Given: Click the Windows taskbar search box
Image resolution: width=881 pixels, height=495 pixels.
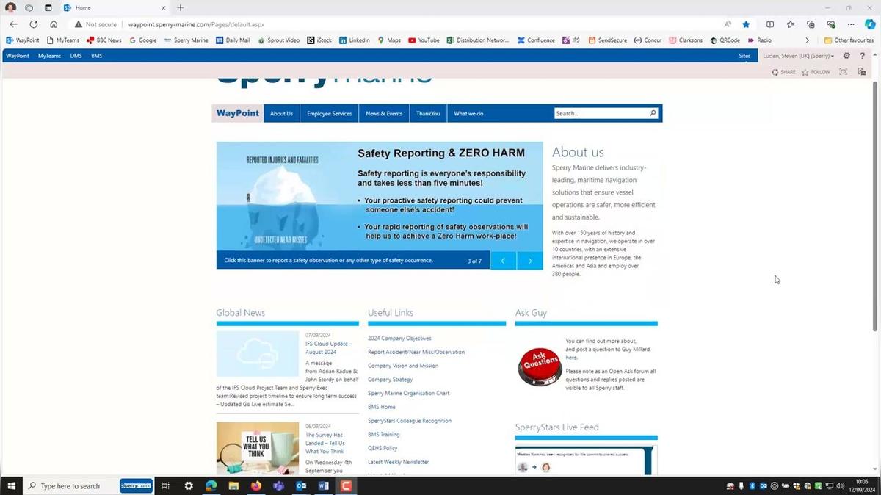Looking at the screenshot, I should [69, 485].
